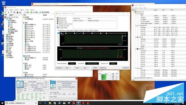Viewport: 186px width, 105px height.
Task: Open the CPU #0 dropdown in HWiNFO
Action: coord(20,89)
